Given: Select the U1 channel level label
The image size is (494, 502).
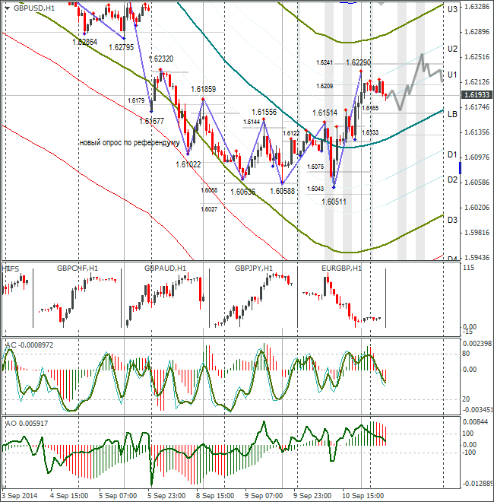Looking at the screenshot, I should coord(452,75).
